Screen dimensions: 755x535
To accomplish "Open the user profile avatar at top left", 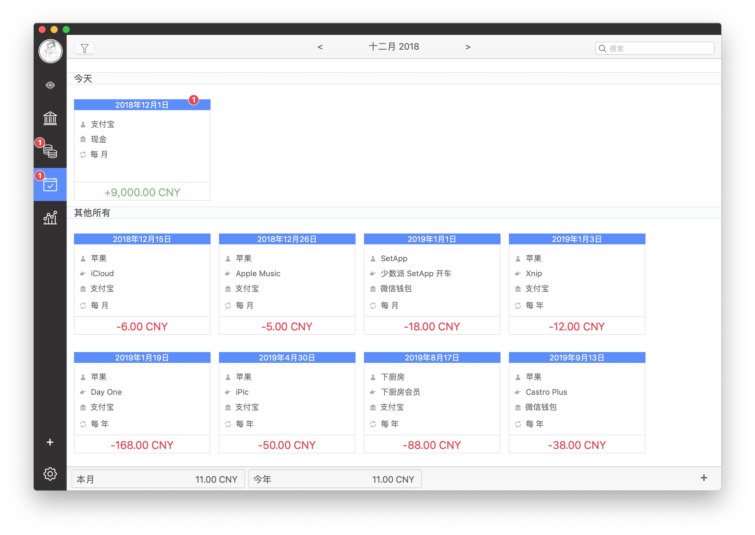I will 50,51.
